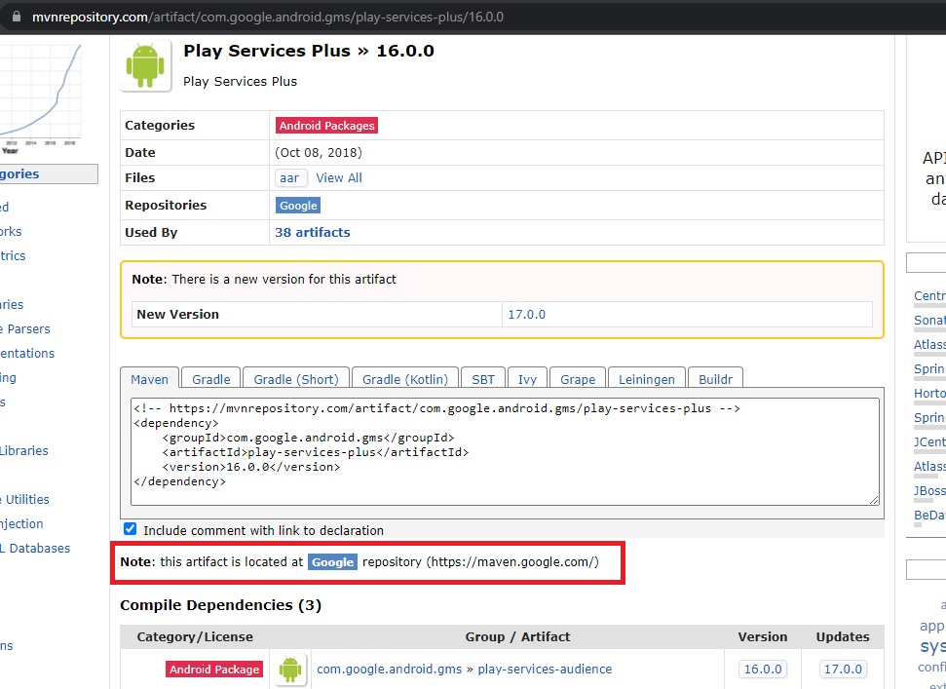Image resolution: width=946 pixels, height=689 pixels.
Task: Click the resize handle of the code textarea
Action: click(x=874, y=500)
